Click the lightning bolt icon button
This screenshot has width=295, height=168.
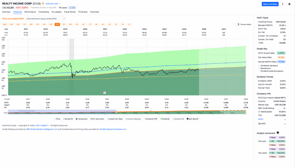(282, 4)
